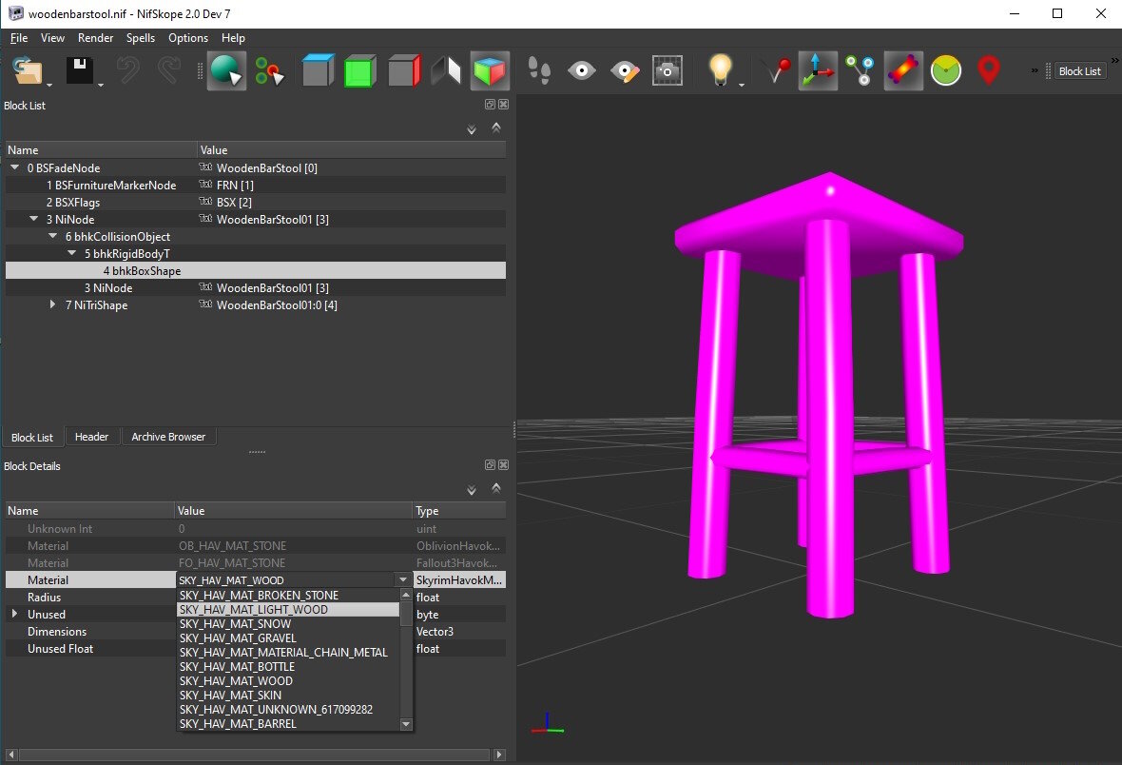1122x765 pixels.
Task: Toggle the black-and-white normals display icon
Action: [x=445, y=69]
